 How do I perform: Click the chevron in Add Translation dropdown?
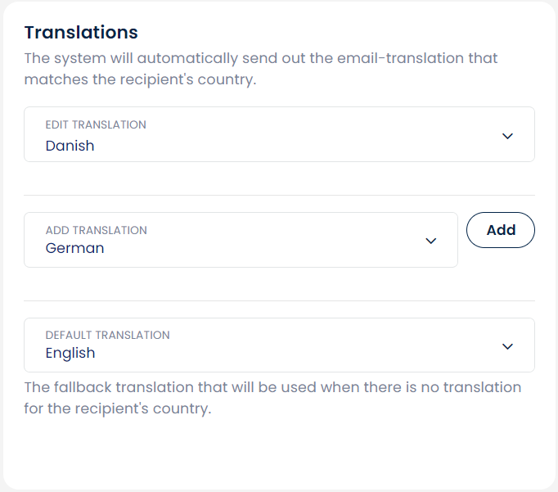[x=431, y=241]
